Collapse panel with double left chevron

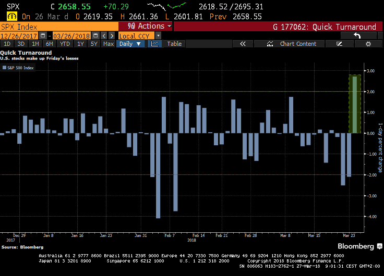243,44
